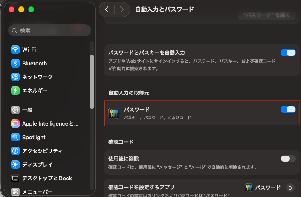Click the ディスプレイ sun icon

(15, 165)
